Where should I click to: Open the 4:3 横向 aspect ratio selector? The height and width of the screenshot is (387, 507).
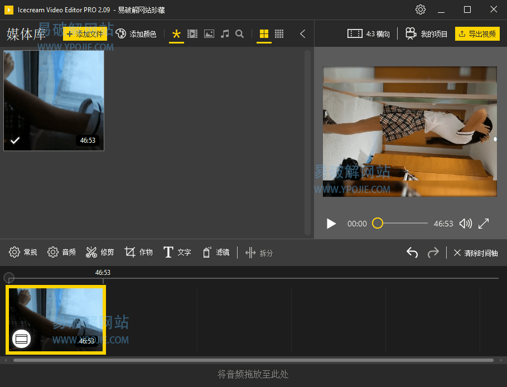pos(368,34)
